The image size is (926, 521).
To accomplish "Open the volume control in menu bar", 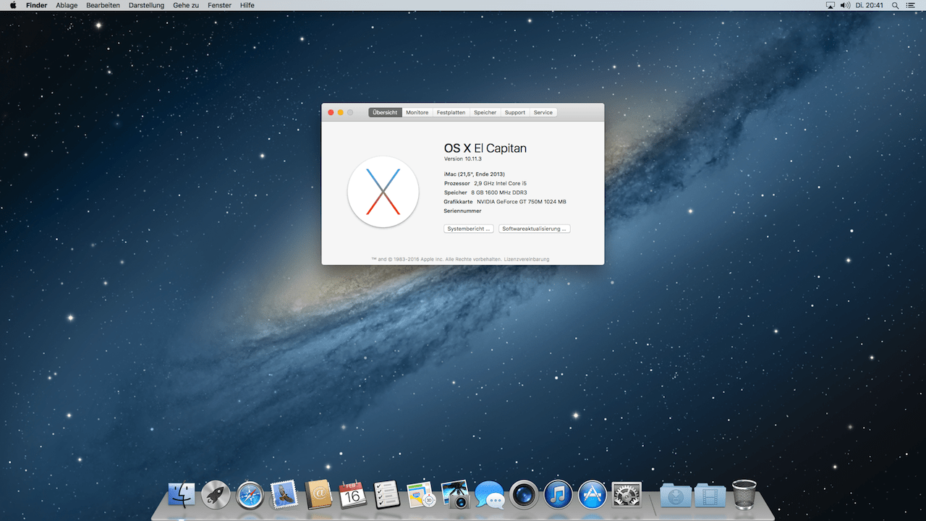I will (x=845, y=5).
